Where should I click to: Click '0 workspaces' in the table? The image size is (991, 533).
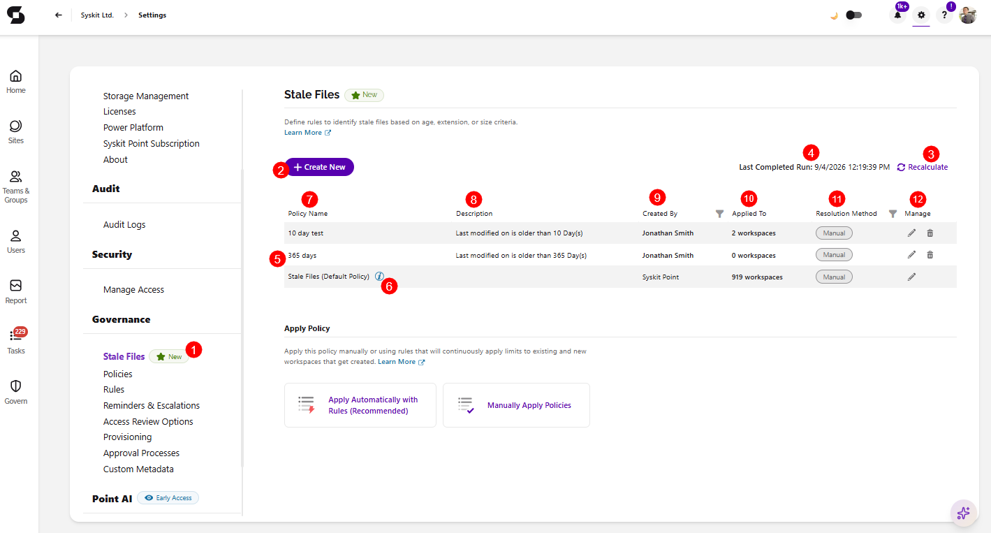pyautogui.click(x=754, y=255)
